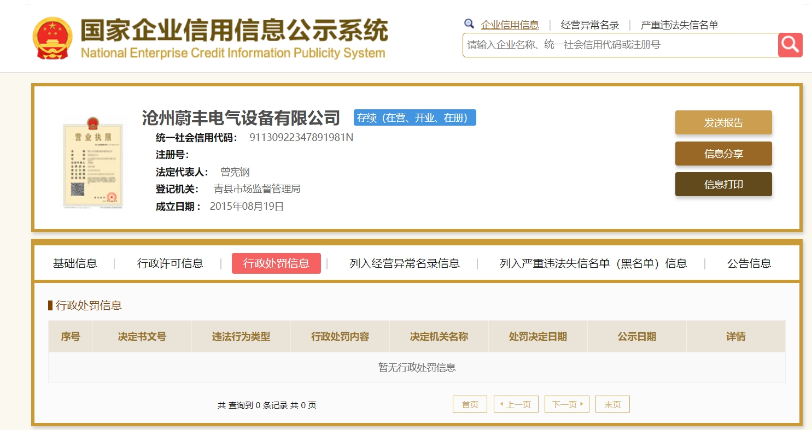Click the 详情 column header
The width and height of the screenshot is (812, 430).
736,337
